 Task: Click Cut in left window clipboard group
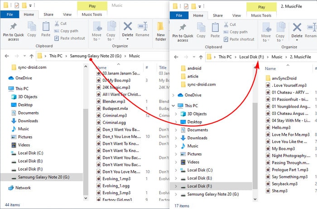coord(60,24)
